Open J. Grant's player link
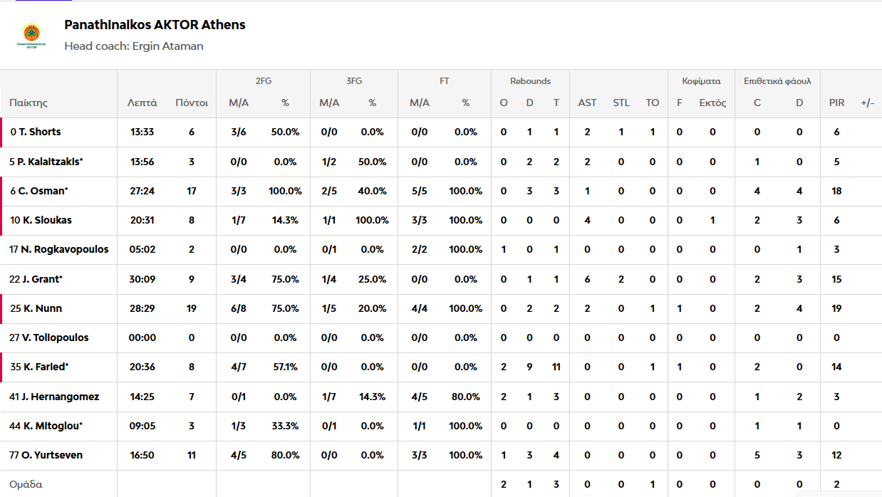Viewport: 882px width, 497px height. (x=40, y=279)
